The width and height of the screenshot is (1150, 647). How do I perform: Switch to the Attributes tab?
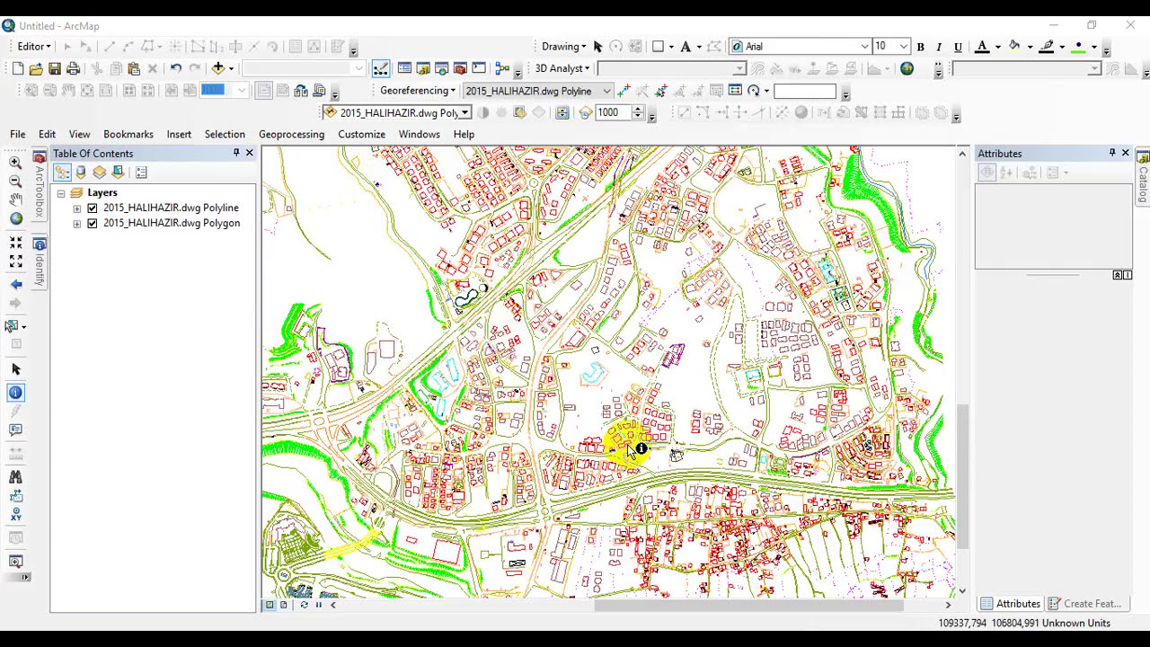[x=1010, y=604]
